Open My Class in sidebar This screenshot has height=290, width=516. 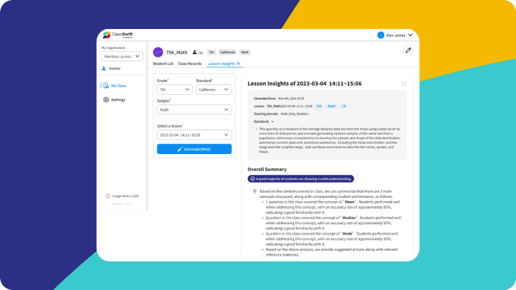[118, 86]
